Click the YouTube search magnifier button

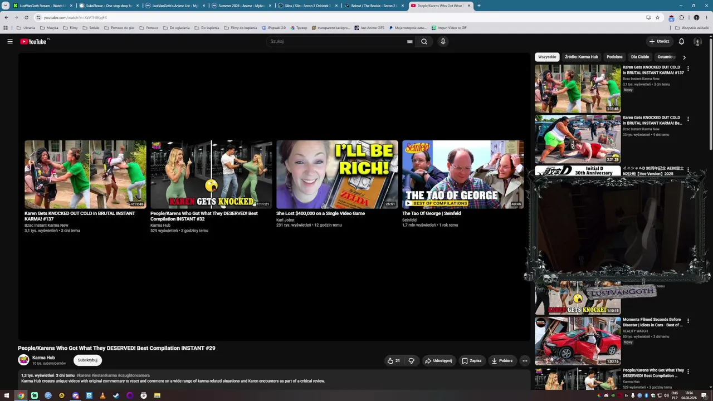pos(424,41)
